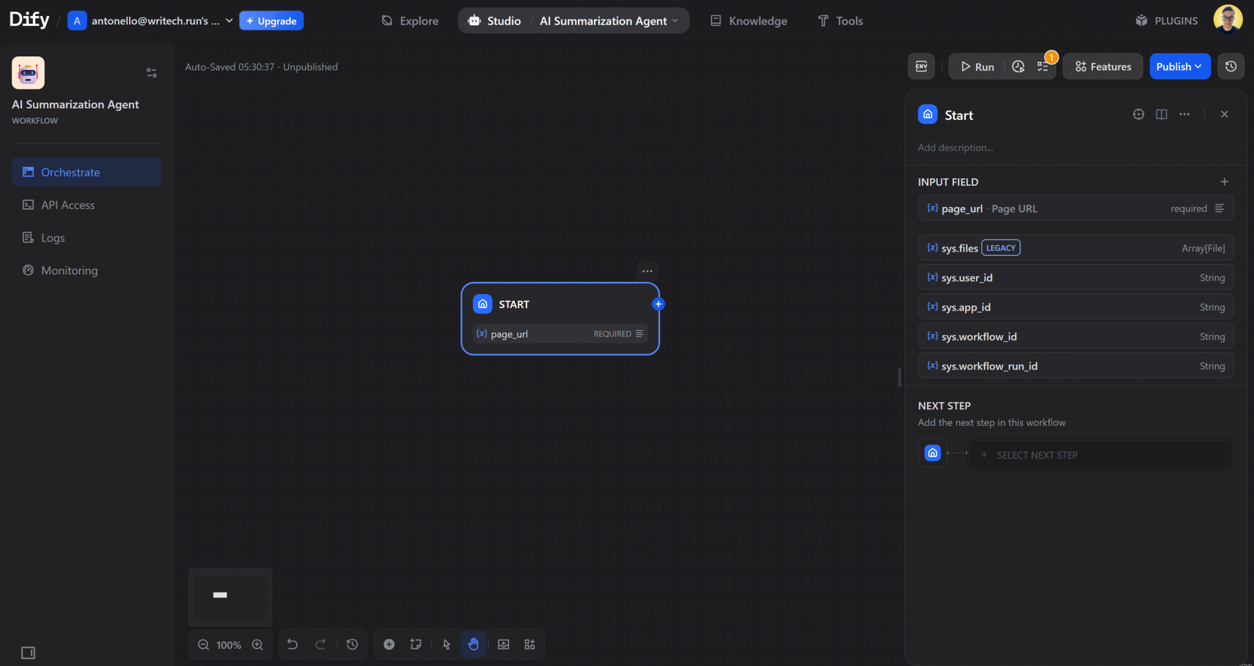
Task: Open the organize nodes layout icon
Action: pyautogui.click(x=530, y=644)
